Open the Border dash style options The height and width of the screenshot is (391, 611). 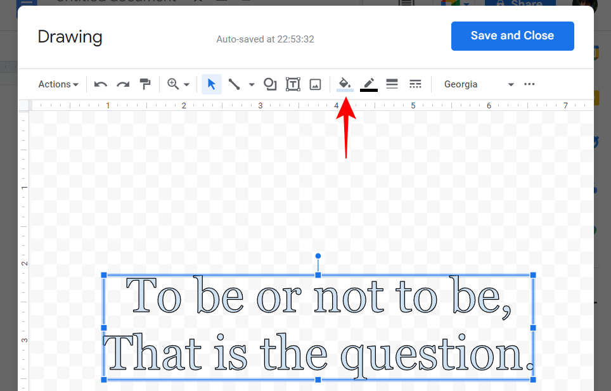coord(415,84)
